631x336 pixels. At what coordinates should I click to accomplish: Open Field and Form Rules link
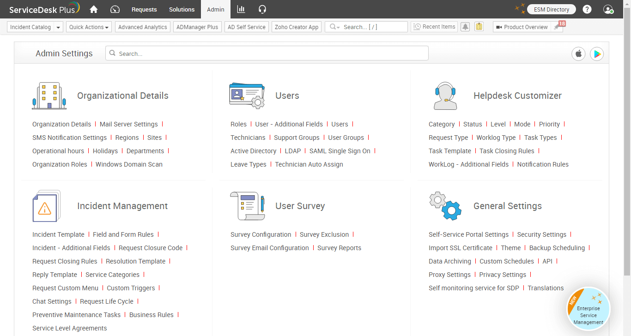click(x=123, y=234)
